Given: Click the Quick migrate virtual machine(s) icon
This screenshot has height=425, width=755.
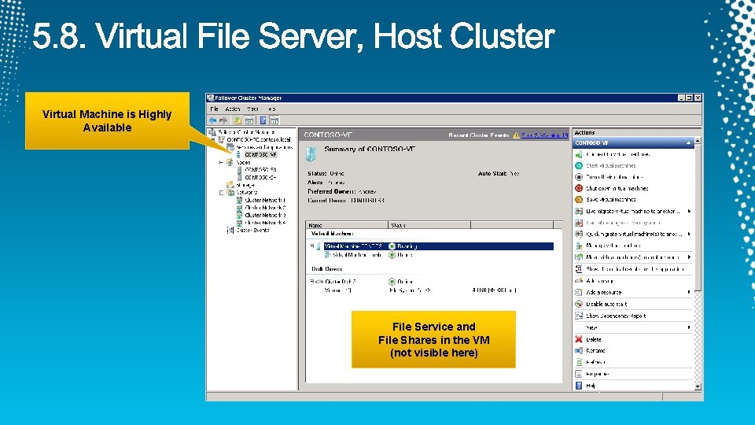Looking at the screenshot, I should [579, 234].
